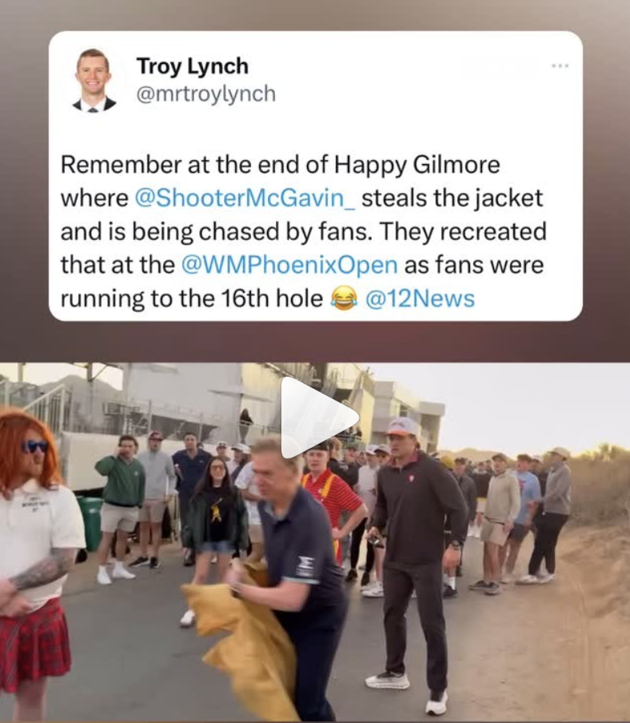Visit the @12News mention link
The height and width of the screenshot is (723, 630).
(420, 298)
